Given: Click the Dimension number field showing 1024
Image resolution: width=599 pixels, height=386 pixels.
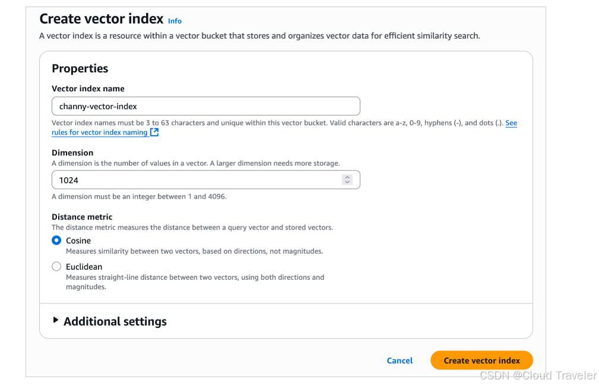Looking at the screenshot, I should coord(196,180).
